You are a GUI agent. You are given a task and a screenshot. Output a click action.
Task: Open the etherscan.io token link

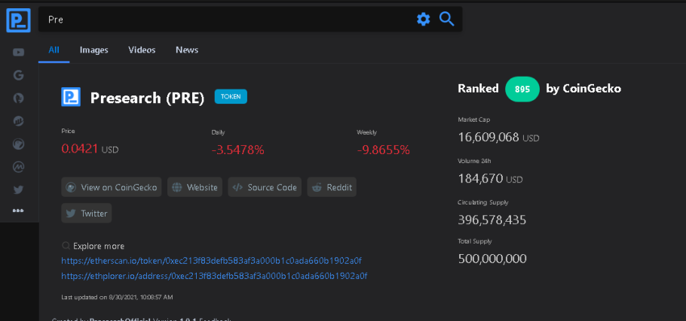[211, 261]
